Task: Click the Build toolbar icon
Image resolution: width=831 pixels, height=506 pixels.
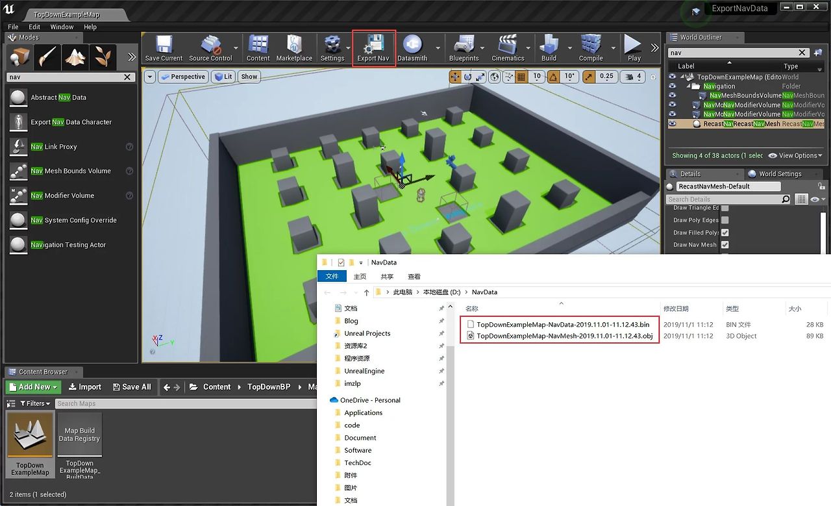Action: tap(549, 49)
